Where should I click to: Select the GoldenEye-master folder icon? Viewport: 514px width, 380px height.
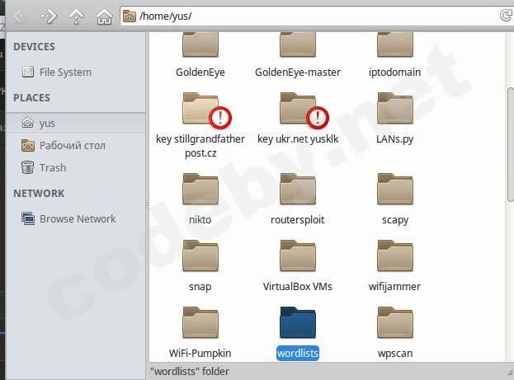pos(298,45)
